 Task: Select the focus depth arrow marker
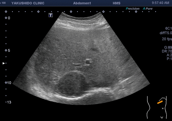4,63
